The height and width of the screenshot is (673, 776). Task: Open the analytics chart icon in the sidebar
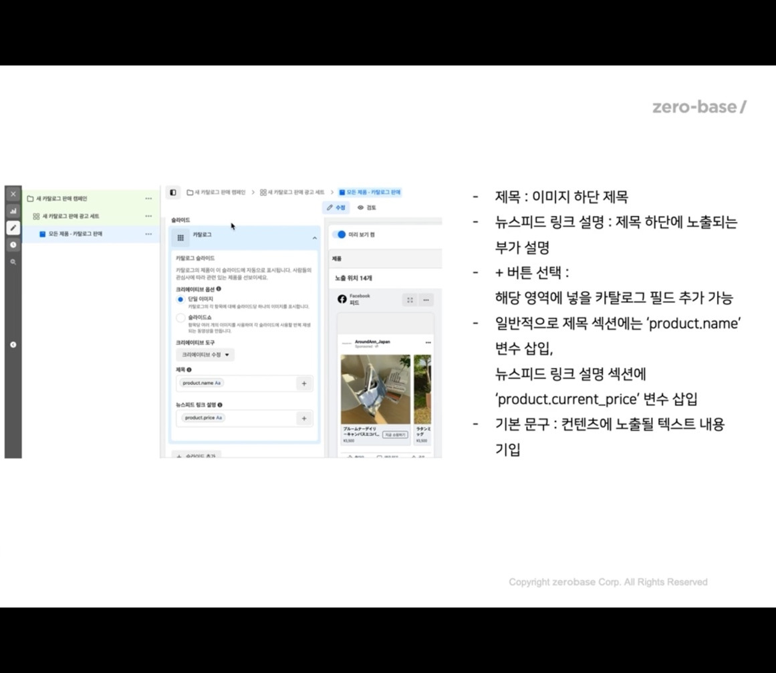pyautogui.click(x=13, y=211)
